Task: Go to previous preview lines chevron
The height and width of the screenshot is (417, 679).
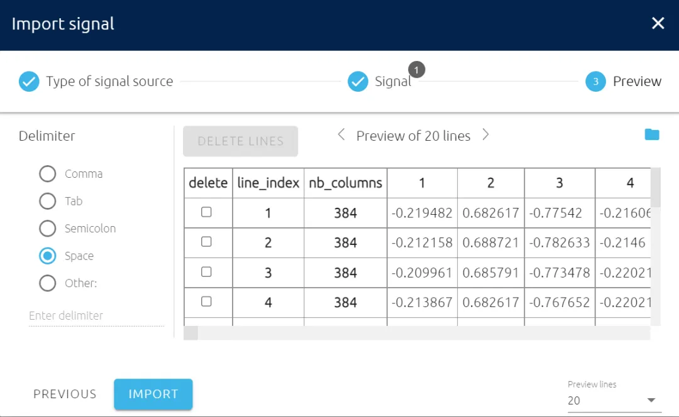Action: pyautogui.click(x=341, y=134)
